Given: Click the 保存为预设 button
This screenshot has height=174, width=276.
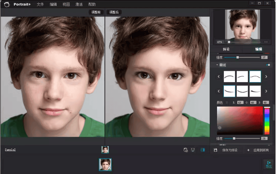Looking at the screenshot, I should click(x=226, y=150).
